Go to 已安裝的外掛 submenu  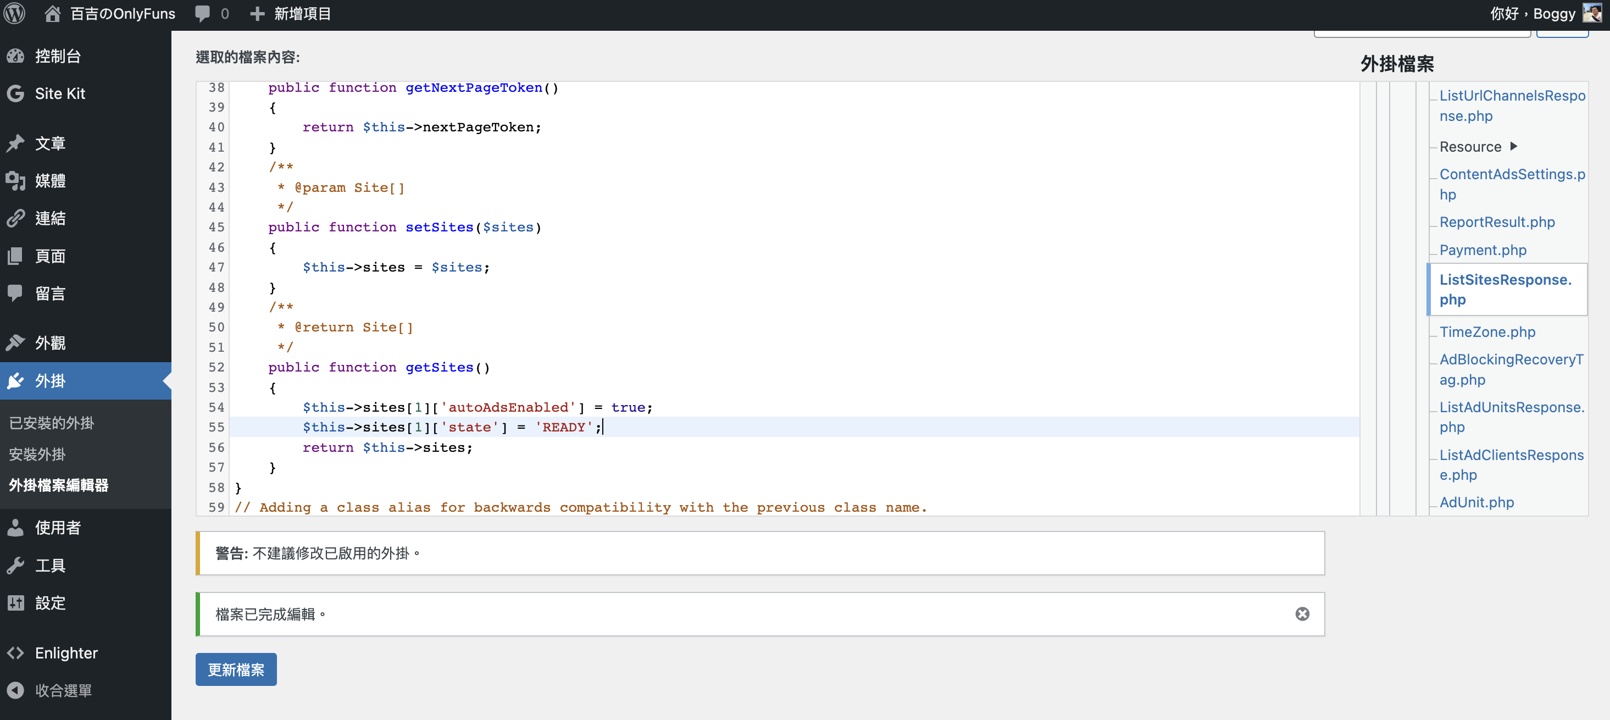pos(51,423)
